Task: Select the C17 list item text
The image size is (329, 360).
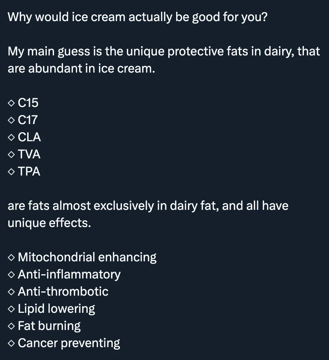Action: click(28, 120)
